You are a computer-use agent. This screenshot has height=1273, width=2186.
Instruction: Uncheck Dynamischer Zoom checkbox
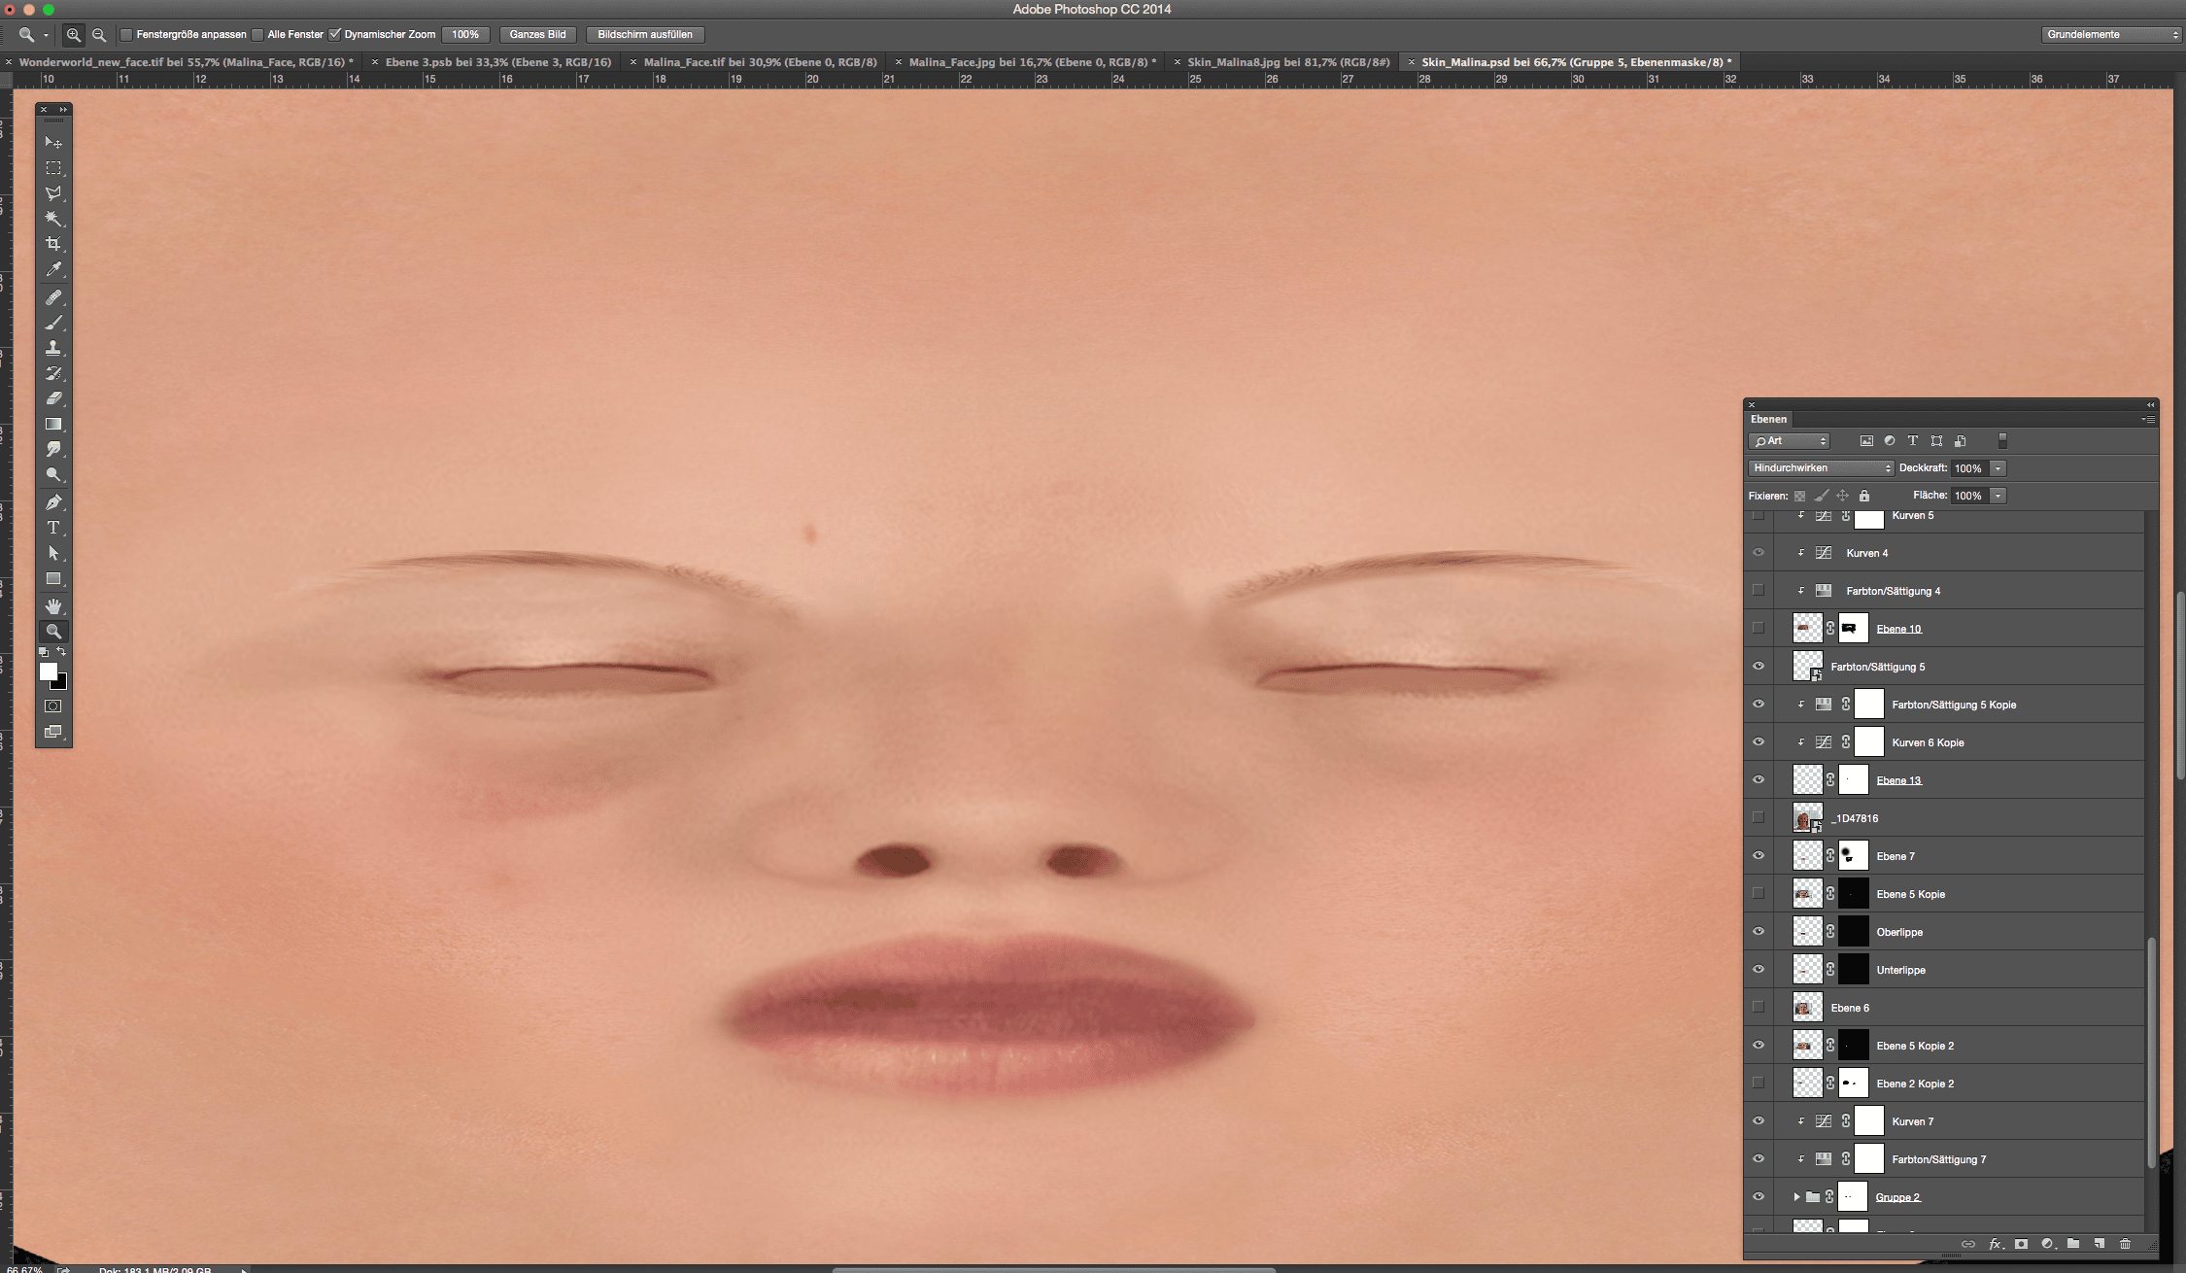pyautogui.click(x=335, y=35)
